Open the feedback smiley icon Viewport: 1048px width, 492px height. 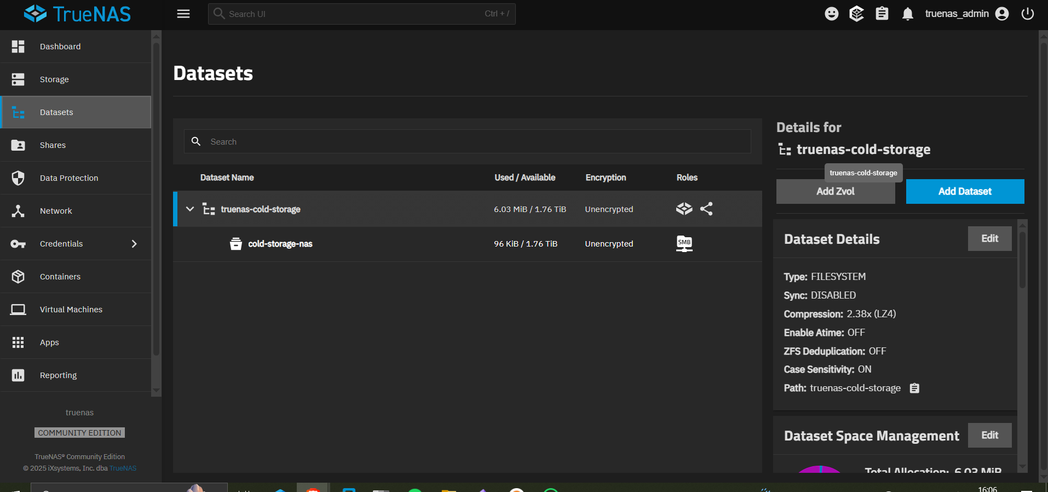(831, 14)
